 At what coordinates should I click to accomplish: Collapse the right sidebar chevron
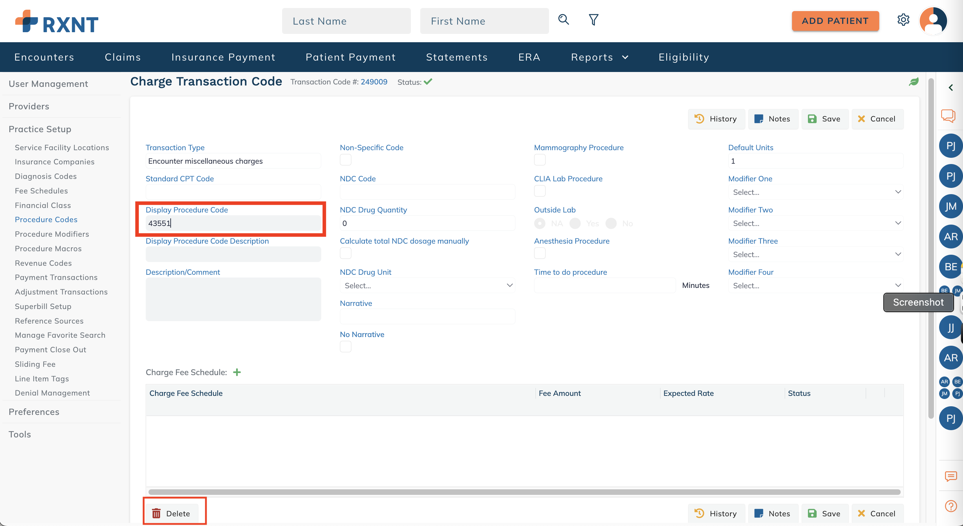point(951,88)
